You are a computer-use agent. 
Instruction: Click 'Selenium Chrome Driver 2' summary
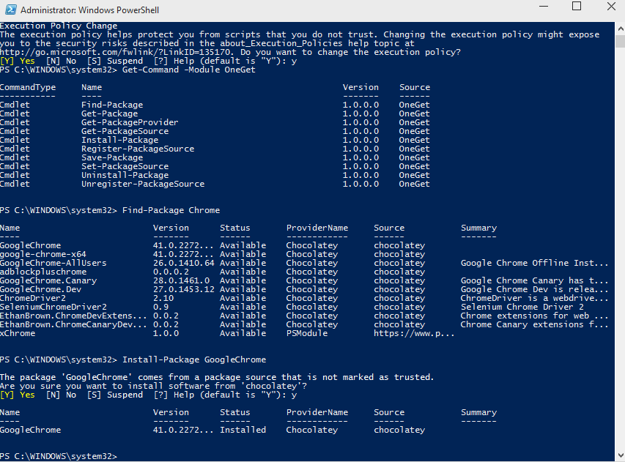pyautogui.click(x=522, y=307)
